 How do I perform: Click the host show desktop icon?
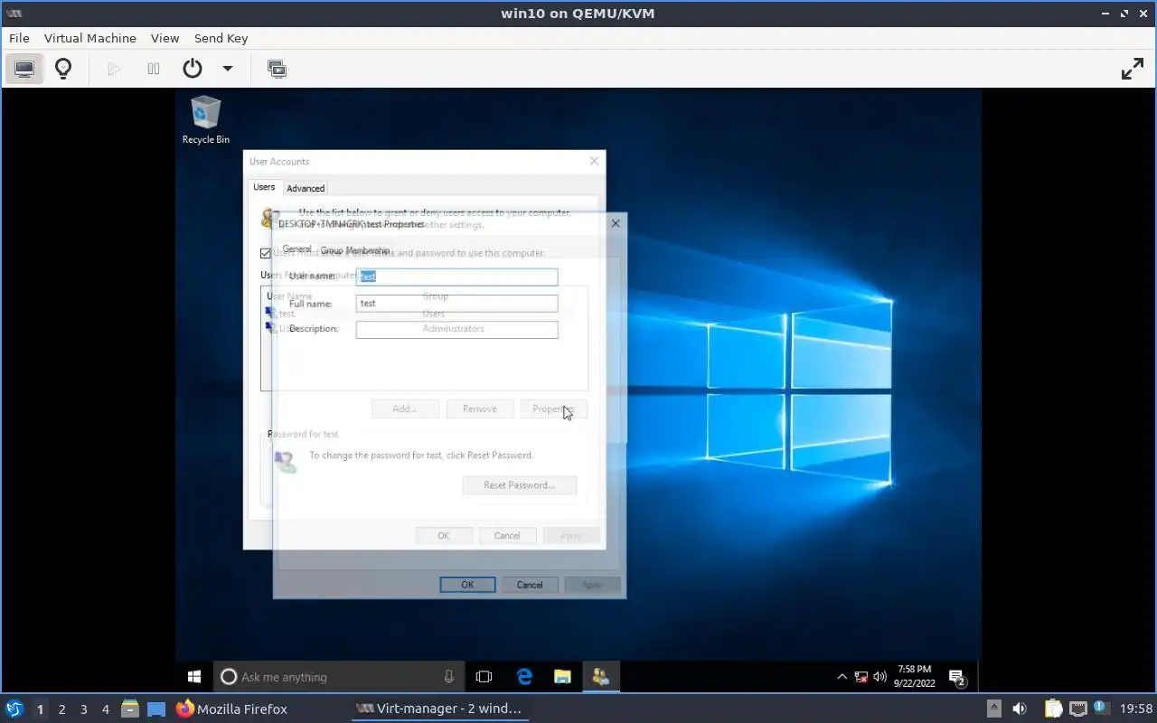156,709
